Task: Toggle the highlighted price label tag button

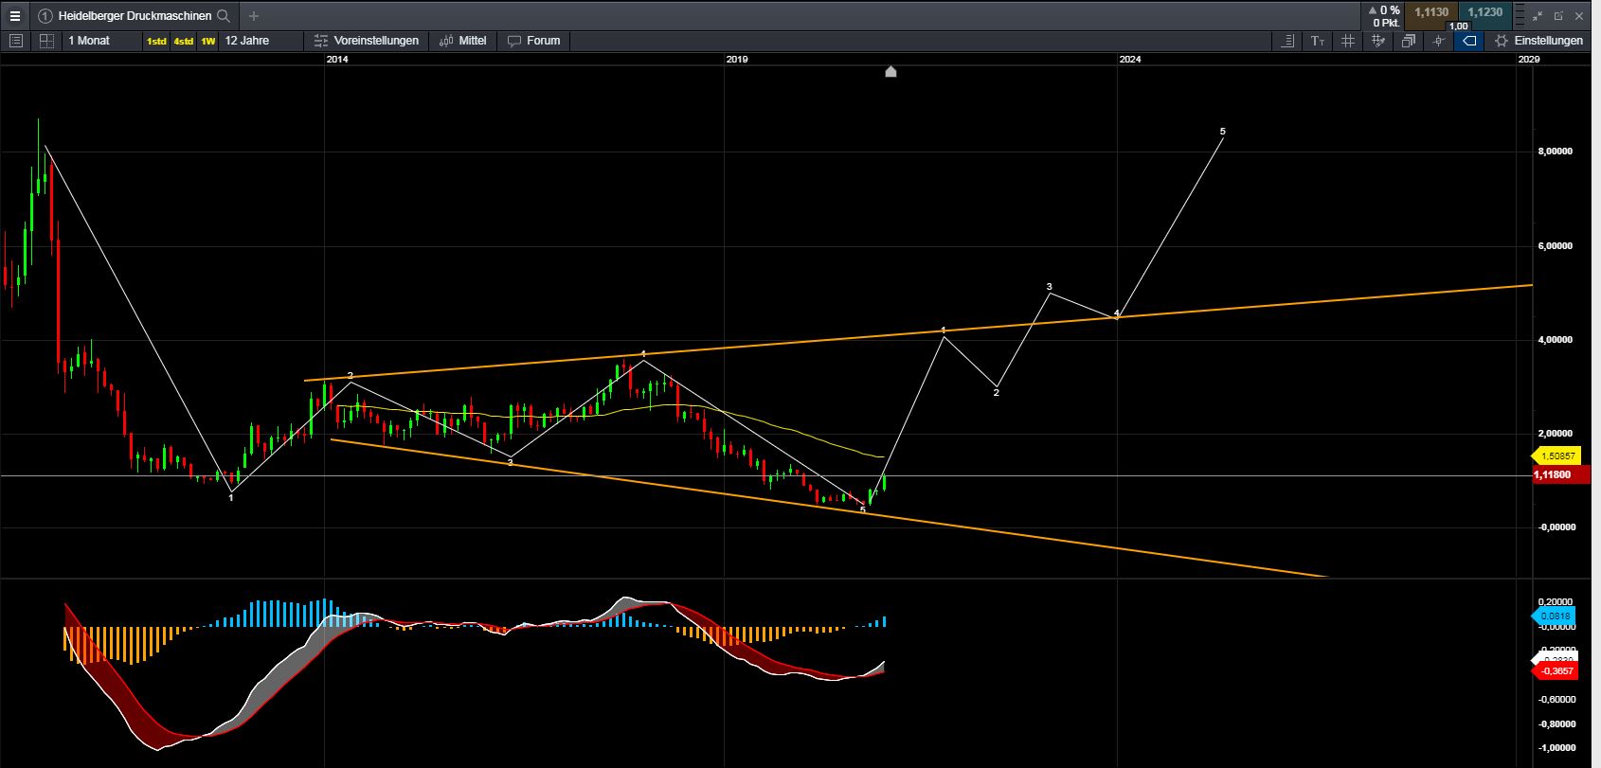Action: (x=1469, y=41)
